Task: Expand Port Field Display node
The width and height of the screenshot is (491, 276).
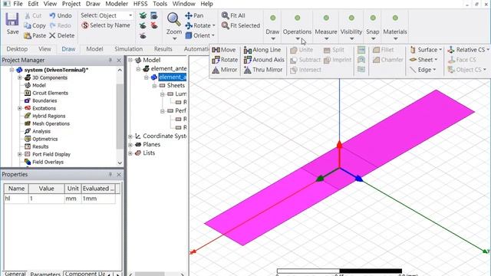Action: [20, 154]
